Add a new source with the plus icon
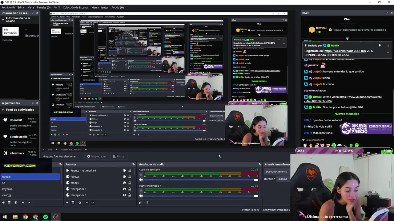The height and width of the screenshot is (221, 394). click(67, 203)
